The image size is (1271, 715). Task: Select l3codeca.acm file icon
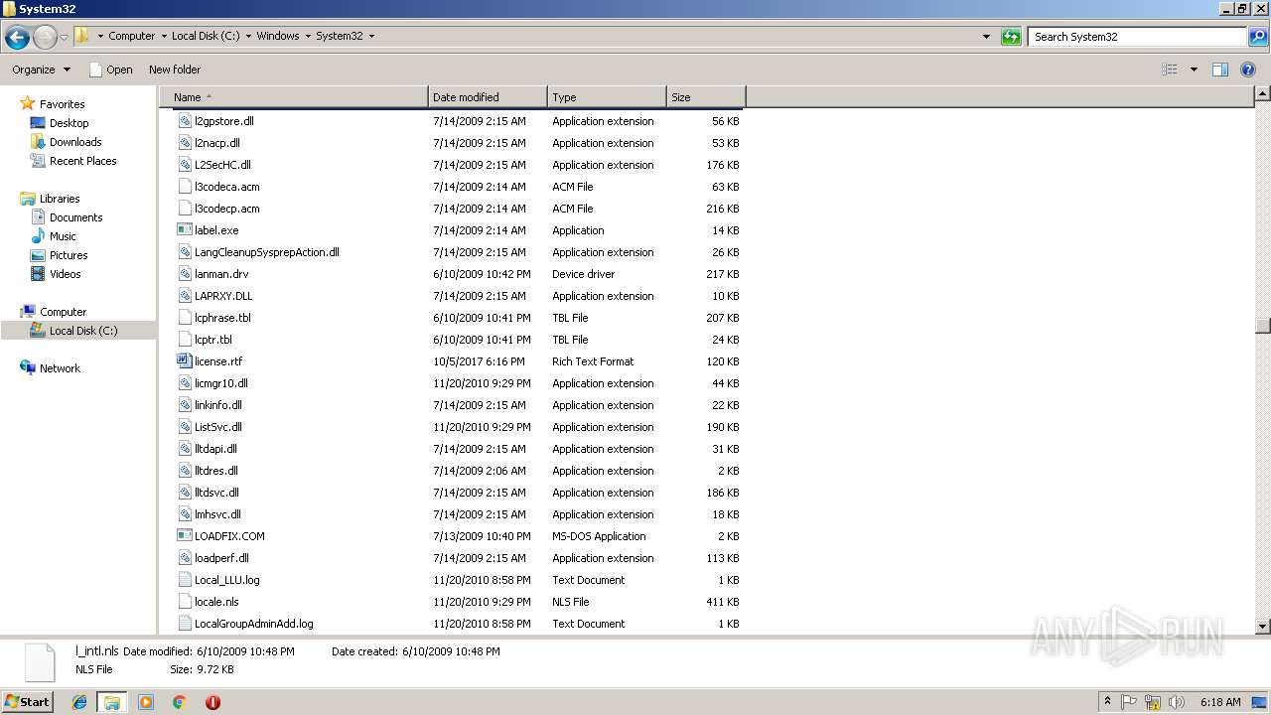pos(185,187)
